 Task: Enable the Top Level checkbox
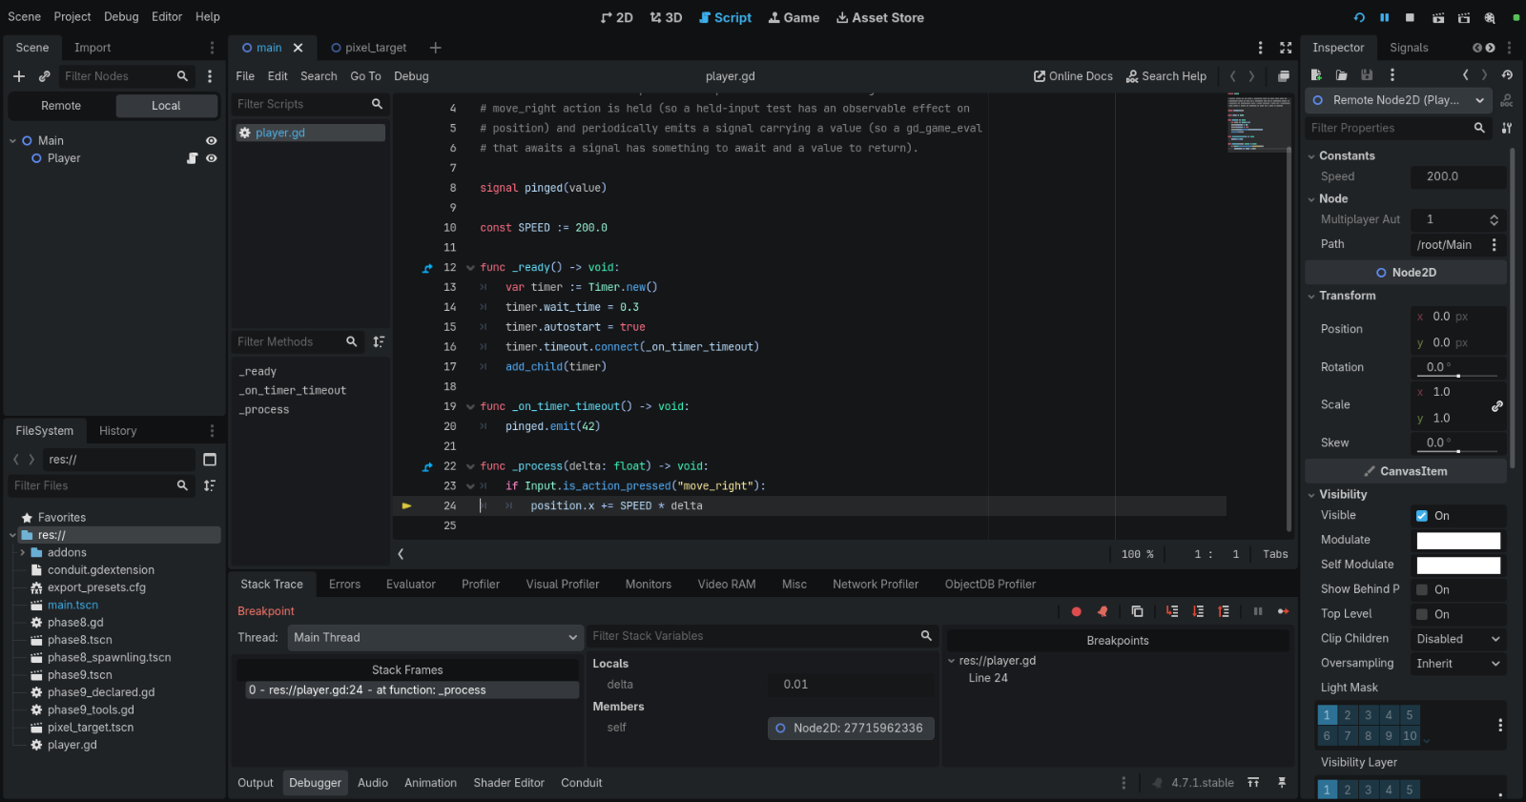(x=1422, y=615)
